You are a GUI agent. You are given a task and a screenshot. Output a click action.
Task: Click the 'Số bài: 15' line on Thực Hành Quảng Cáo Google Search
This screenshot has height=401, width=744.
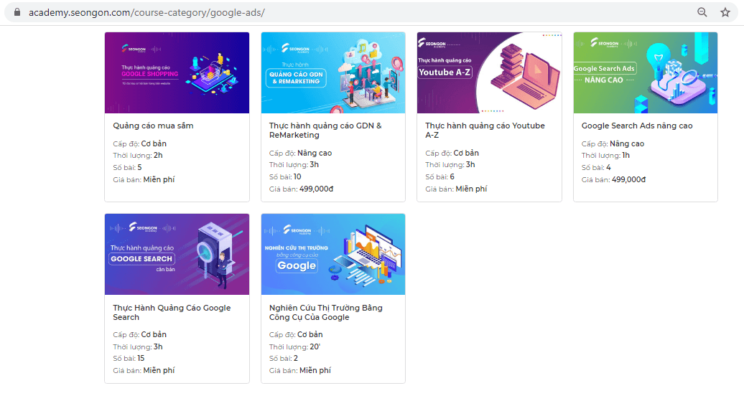(129, 359)
